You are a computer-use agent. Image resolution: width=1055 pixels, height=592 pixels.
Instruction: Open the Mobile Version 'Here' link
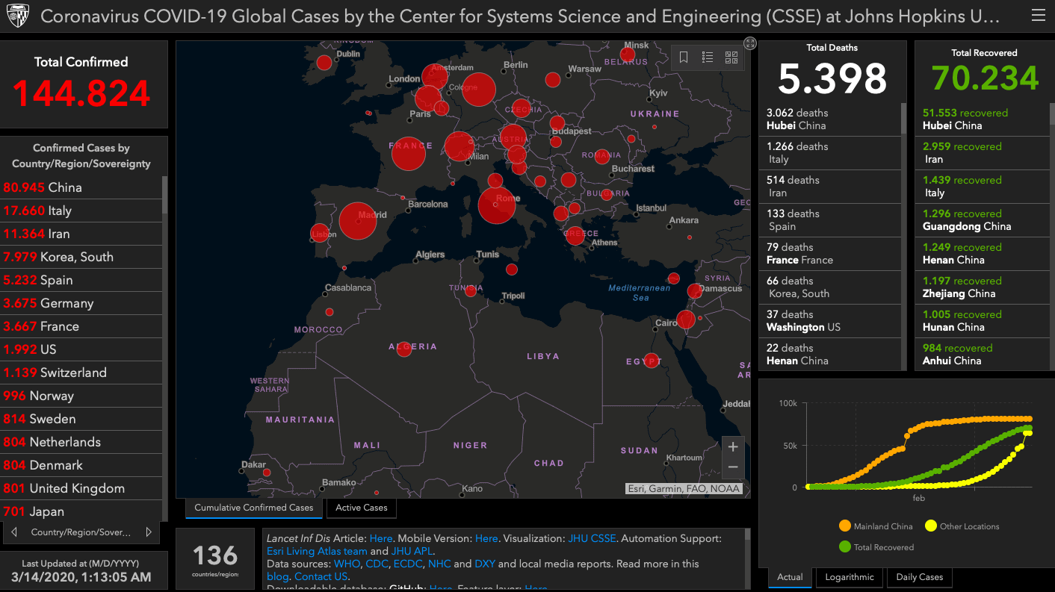coord(486,538)
